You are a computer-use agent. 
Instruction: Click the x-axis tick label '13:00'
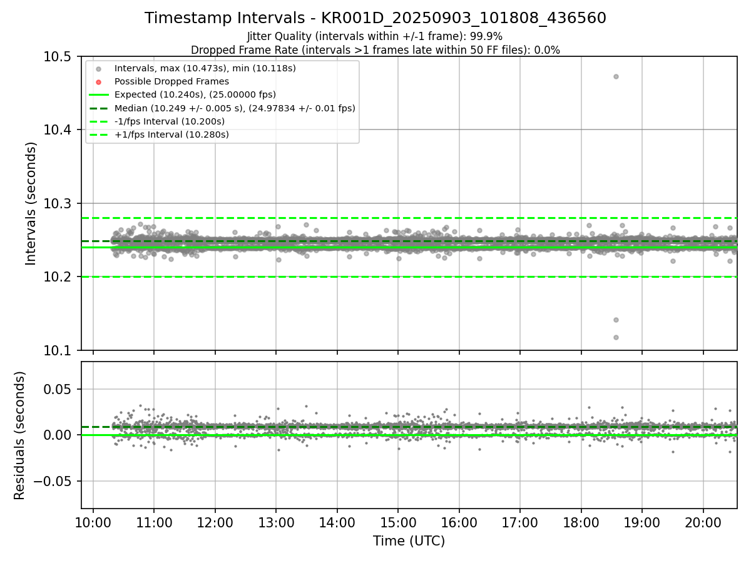tap(276, 522)
